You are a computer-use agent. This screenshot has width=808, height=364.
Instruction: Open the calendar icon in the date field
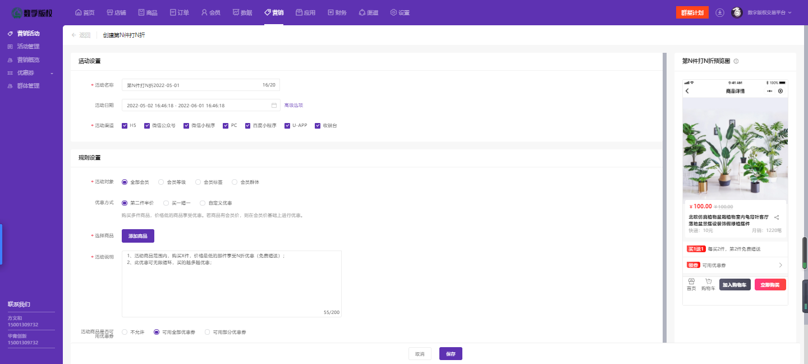tap(274, 105)
